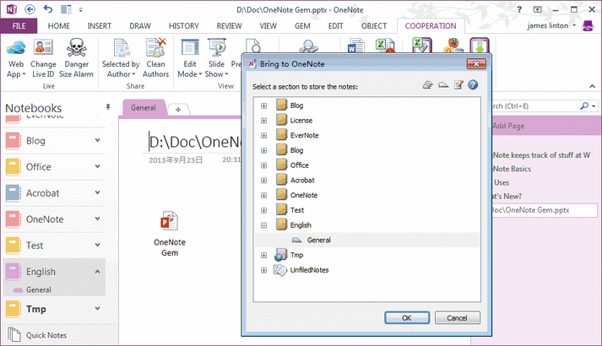Click the page date 2013年9月23日
Viewport: 602px width, 346px height.
tap(176, 160)
